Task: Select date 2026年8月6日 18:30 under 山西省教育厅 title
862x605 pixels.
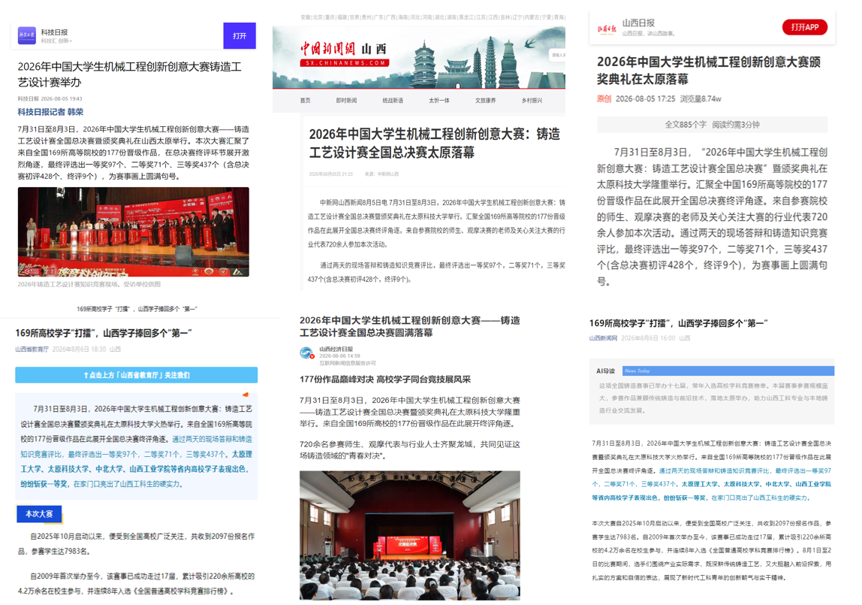Action: click(x=79, y=349)
